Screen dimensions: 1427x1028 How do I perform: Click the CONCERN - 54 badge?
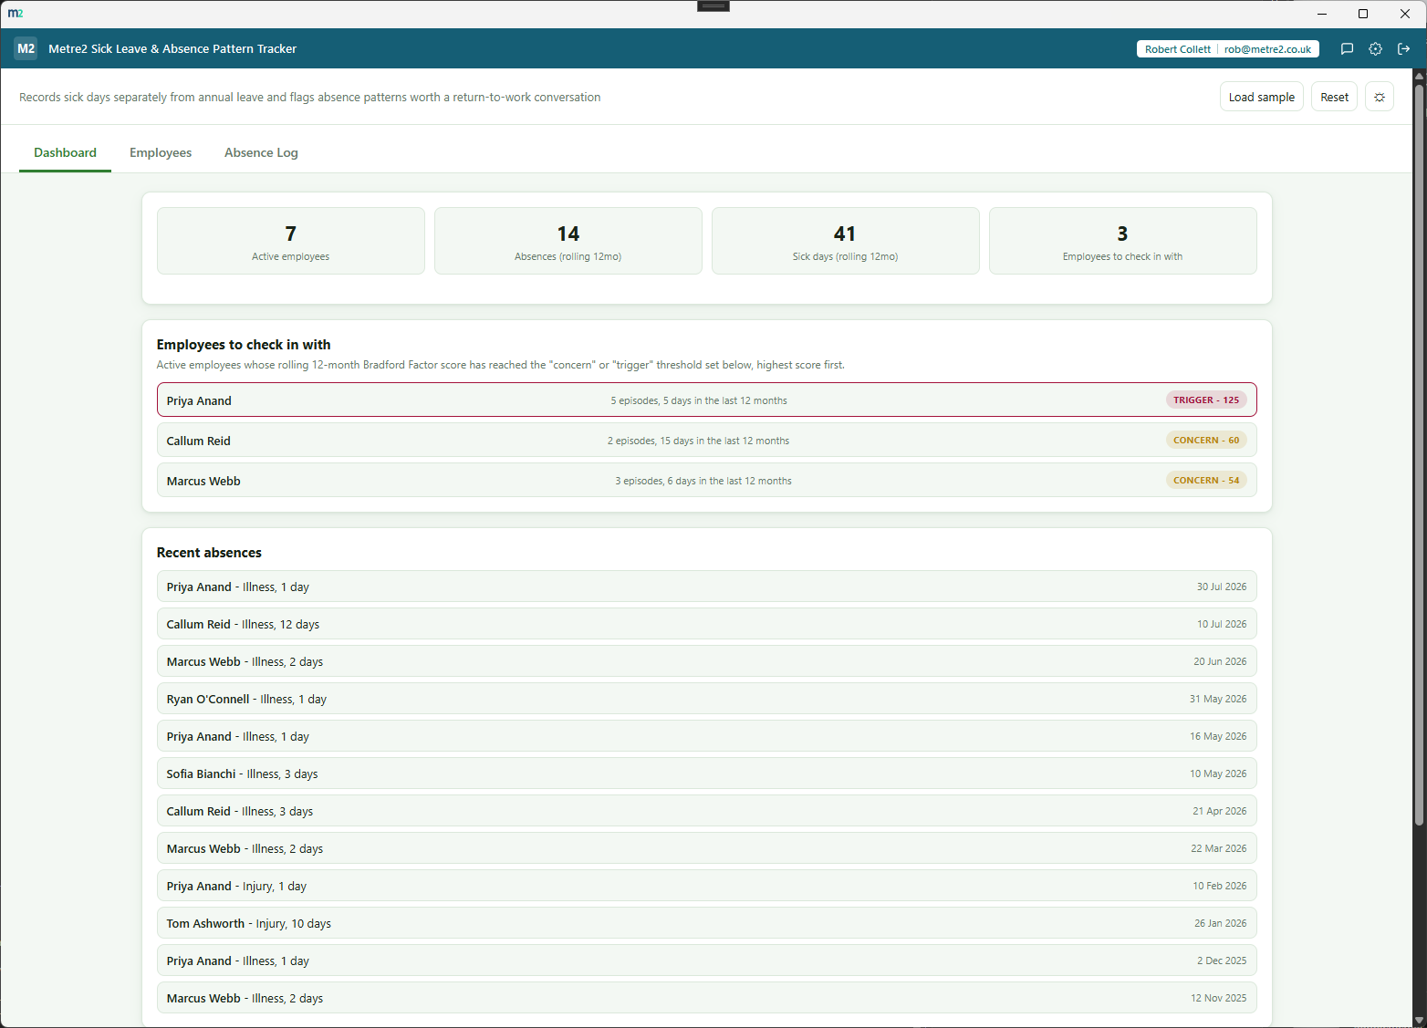[1206, 480]
